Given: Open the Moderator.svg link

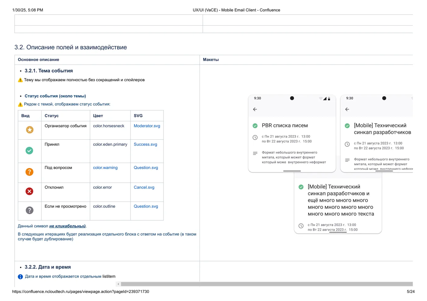Looking at the screenshot, I should pos(147,126).
